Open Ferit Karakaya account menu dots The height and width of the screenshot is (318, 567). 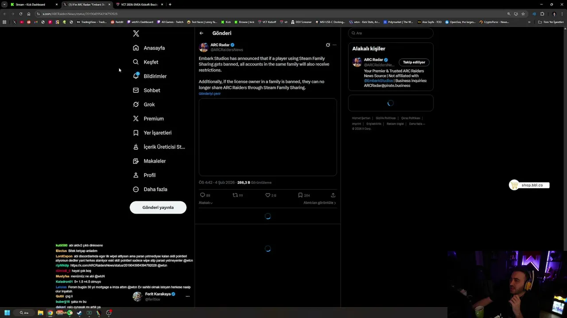tap(187, 296)
